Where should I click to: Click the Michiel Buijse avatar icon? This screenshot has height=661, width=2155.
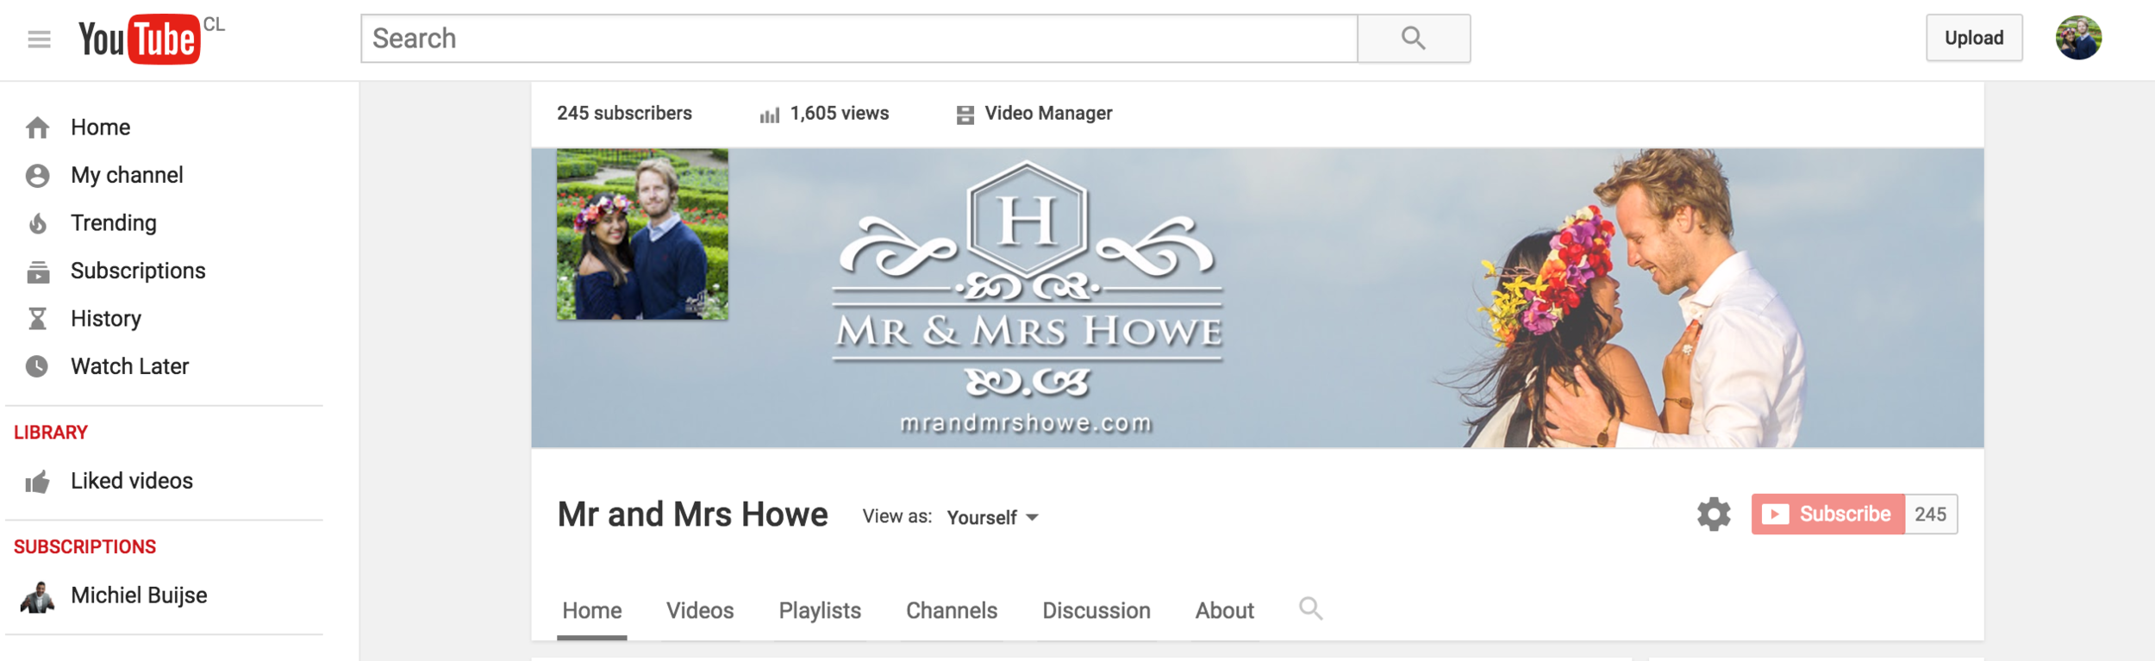(37, 596)
